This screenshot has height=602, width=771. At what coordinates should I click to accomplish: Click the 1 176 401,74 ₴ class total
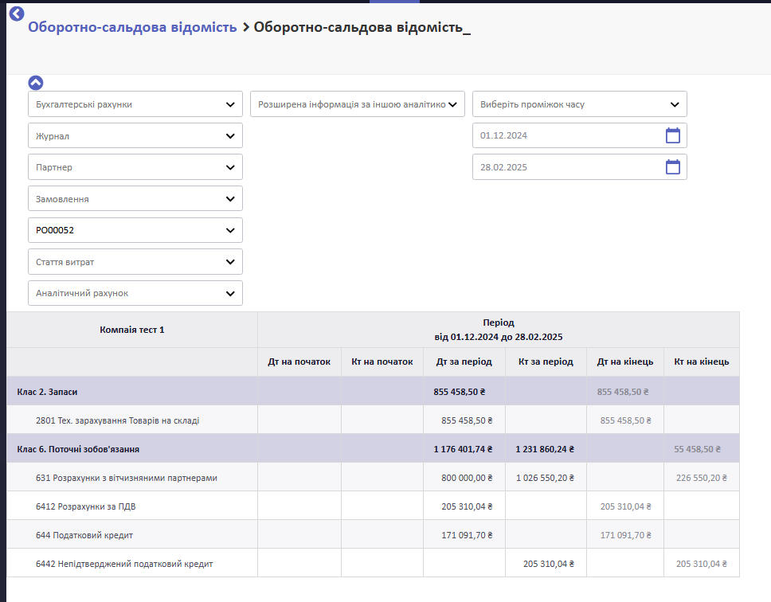463,449
